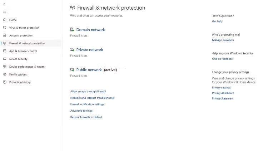Click the Family options icon
This screenshot has width=268, height=151.
click(x=5, y=74)
